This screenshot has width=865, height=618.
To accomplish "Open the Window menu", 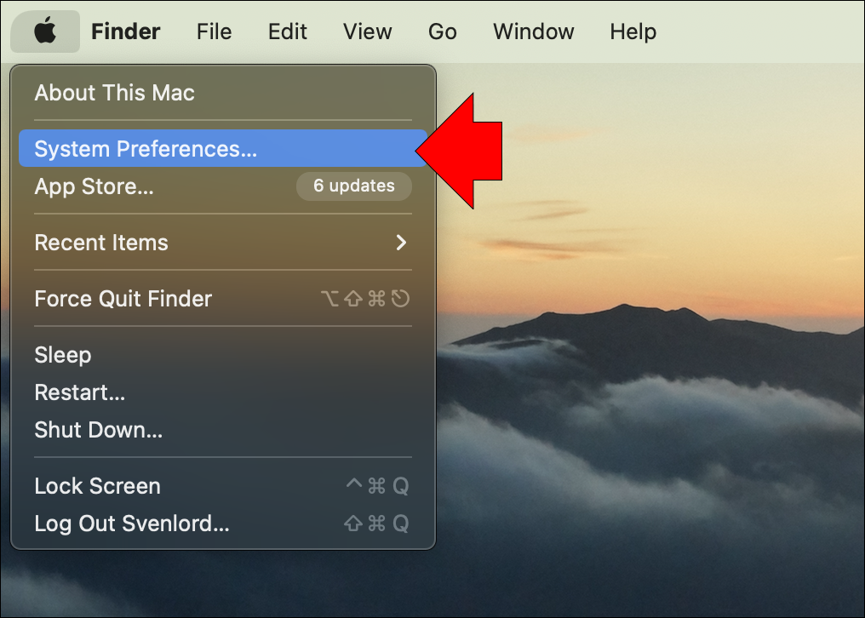I will (533, 31).
